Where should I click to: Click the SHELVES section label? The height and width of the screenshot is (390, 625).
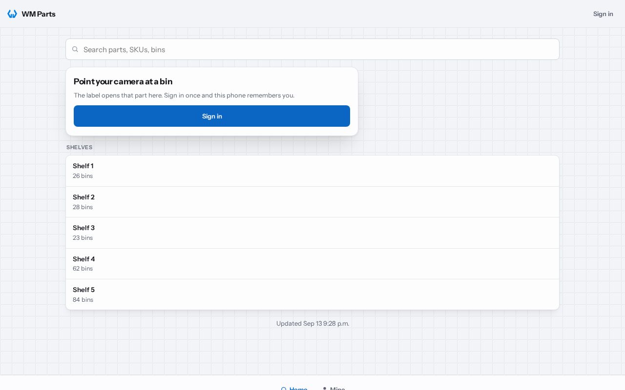80,147
